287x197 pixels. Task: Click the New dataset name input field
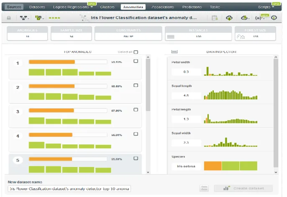coord(69,189)
